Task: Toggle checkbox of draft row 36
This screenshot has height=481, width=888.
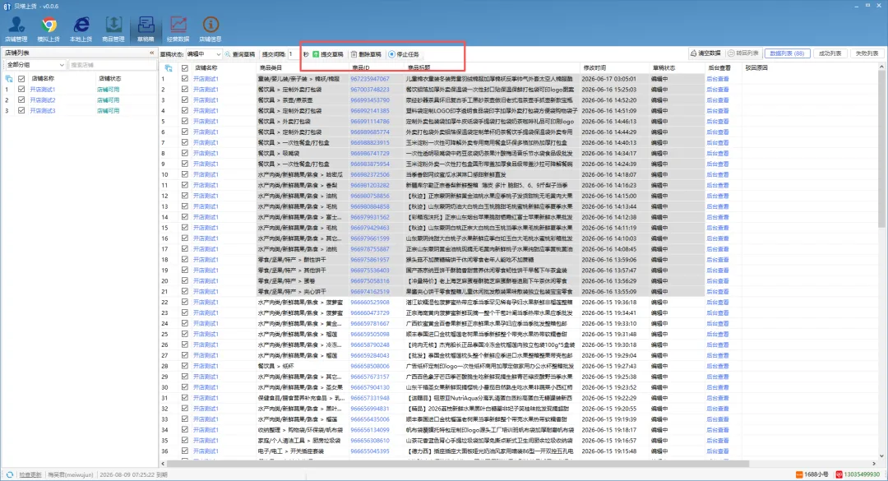Action: [x=185, y=451]
